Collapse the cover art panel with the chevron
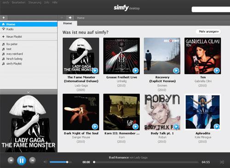Image resolution: width=230 pixels, height=168 pixels. tap(29, 92)
